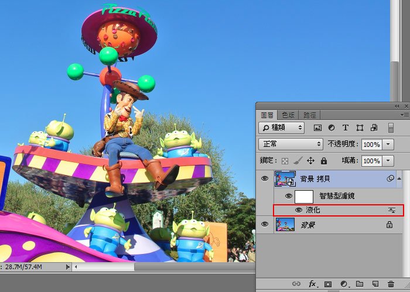The image size is (410, 292).
Task: Add a layer mask
Action: [x=328, y=284]
